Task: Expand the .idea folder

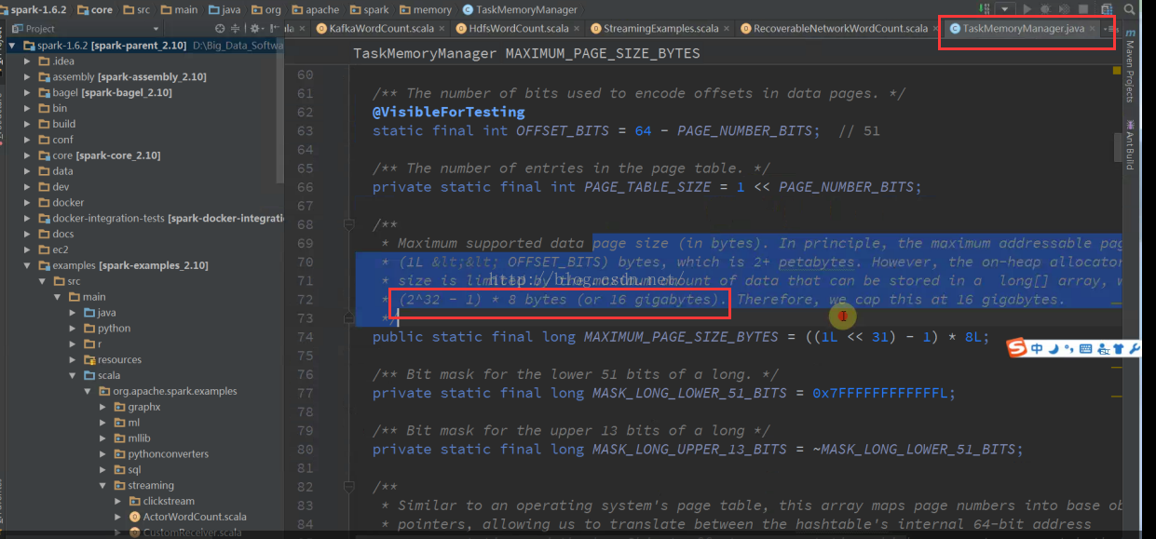Action: (28, 61)
